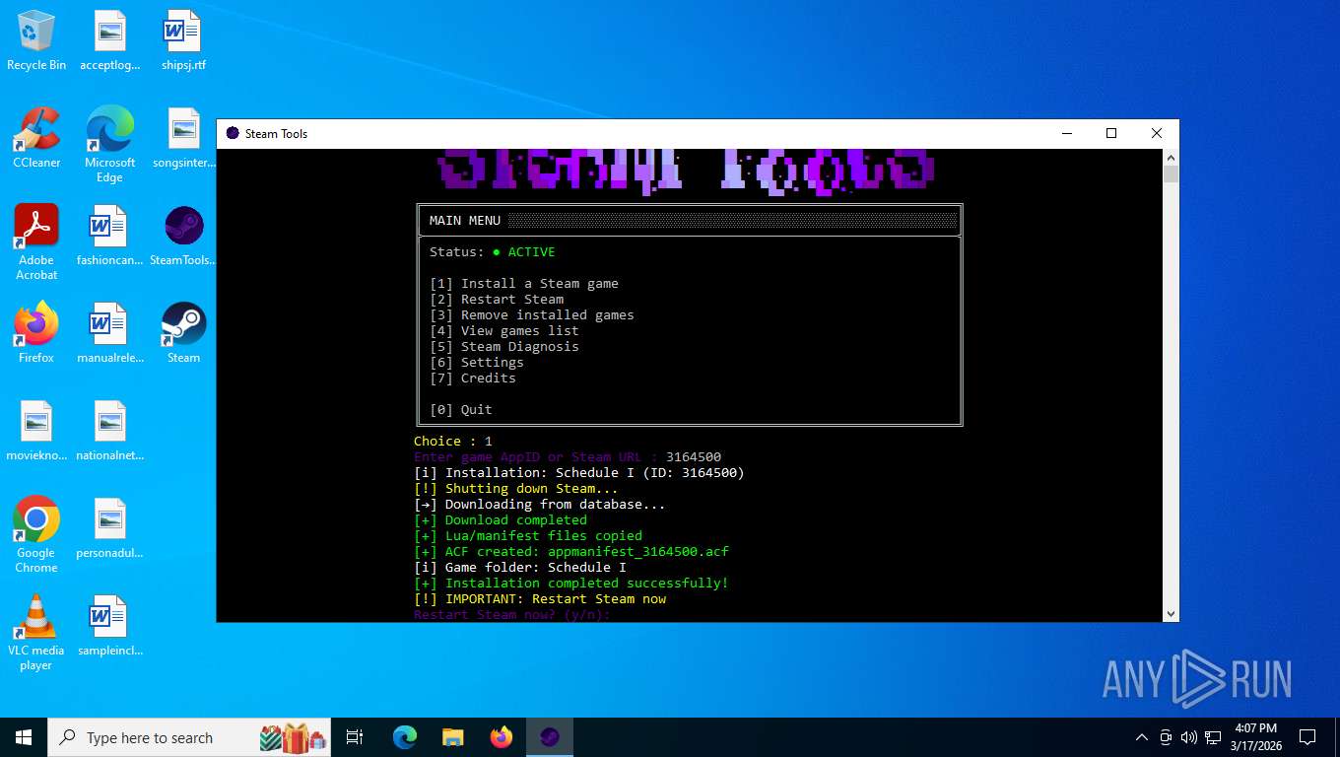The image size is (1340, 757).
Task: Select the SteamTools desktop shortcut
Action: pos(184,236)
